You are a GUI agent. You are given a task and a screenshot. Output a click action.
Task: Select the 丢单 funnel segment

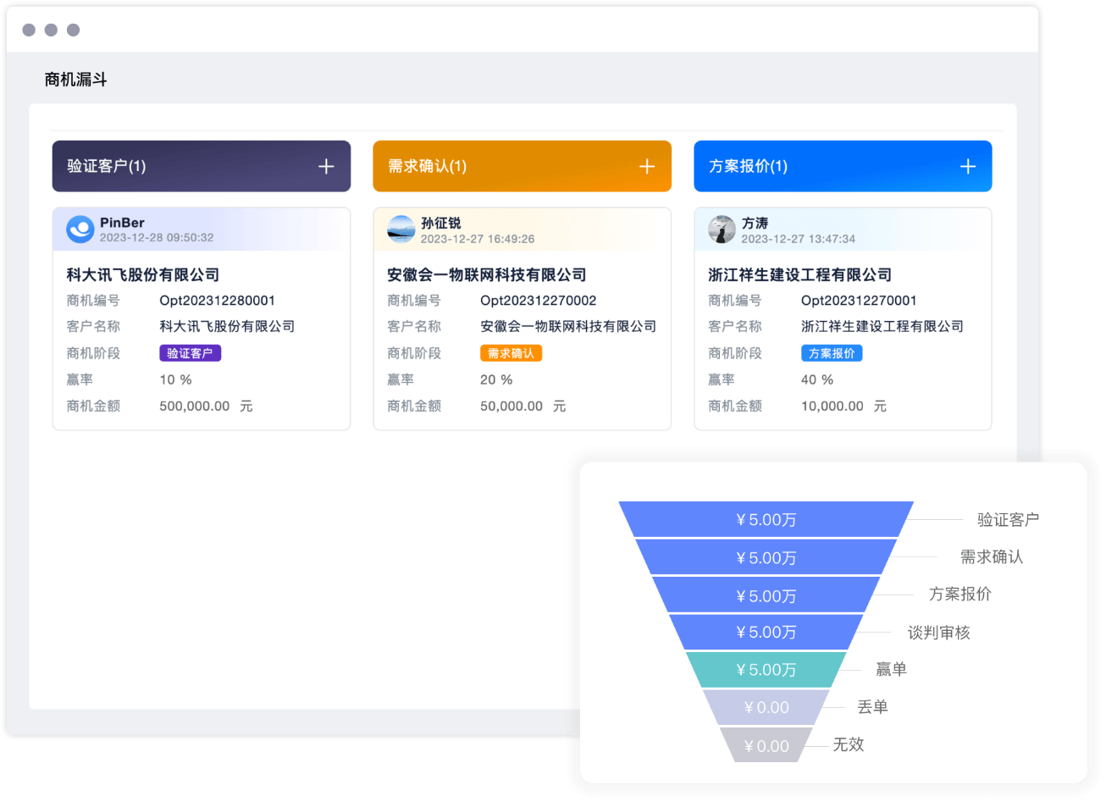click(766, 707)
